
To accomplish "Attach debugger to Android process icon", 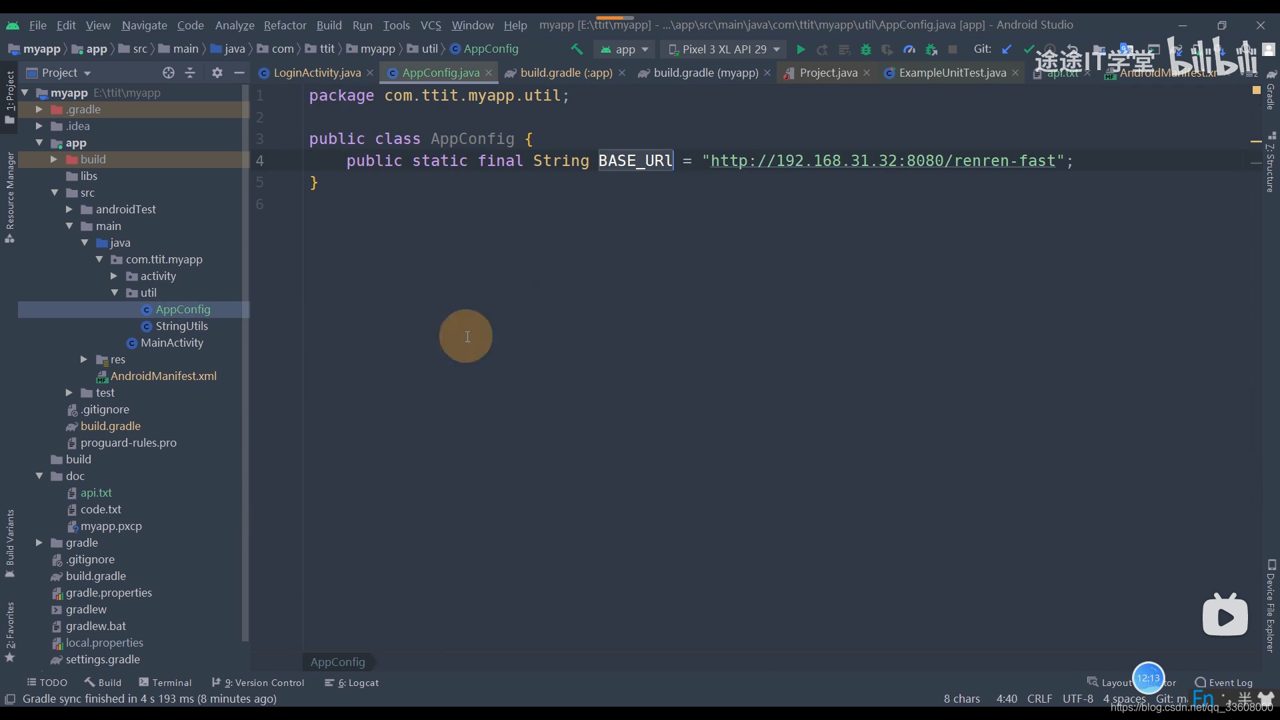I will point(931,49).
